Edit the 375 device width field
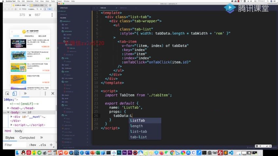Viewport: 278px width, 156px height. pos(22,15)
